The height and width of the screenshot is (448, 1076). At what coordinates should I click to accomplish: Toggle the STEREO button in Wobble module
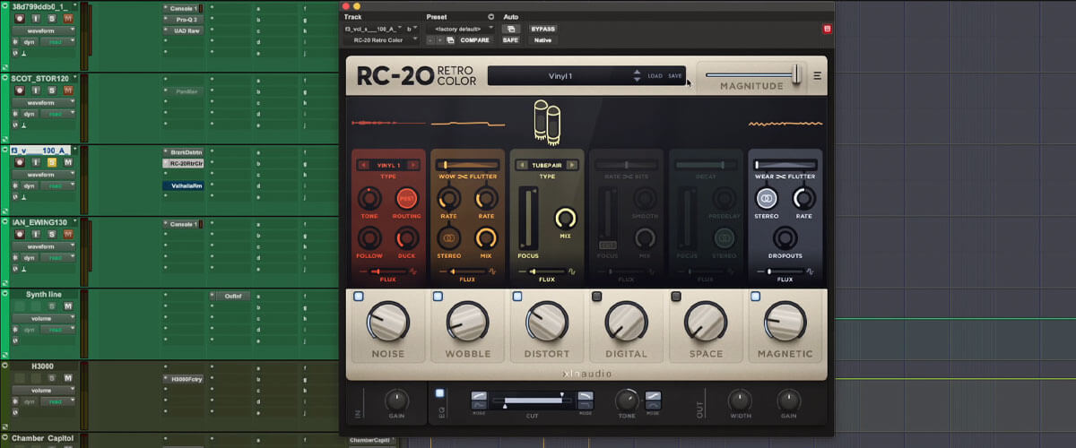448,237
